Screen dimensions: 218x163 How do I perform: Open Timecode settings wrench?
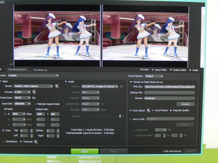point(36,142)
